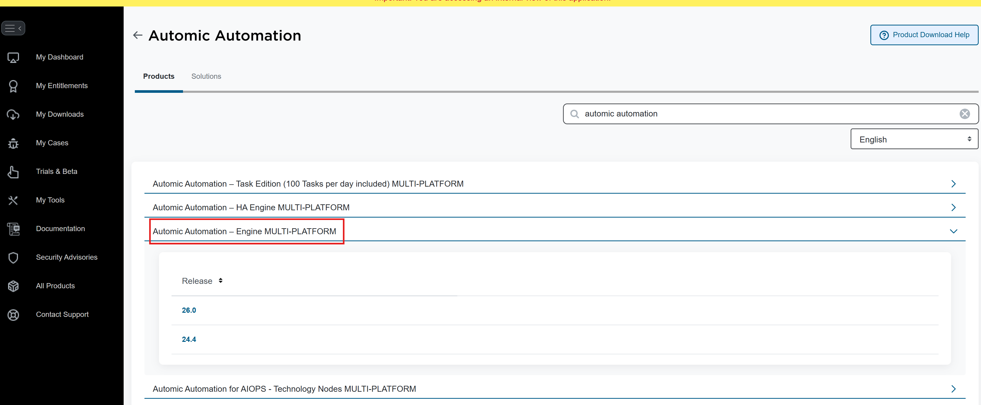Viewport: 981px width, 405px height.
Task: Expand the HA Engine row chevron
Action: point(953,208)
